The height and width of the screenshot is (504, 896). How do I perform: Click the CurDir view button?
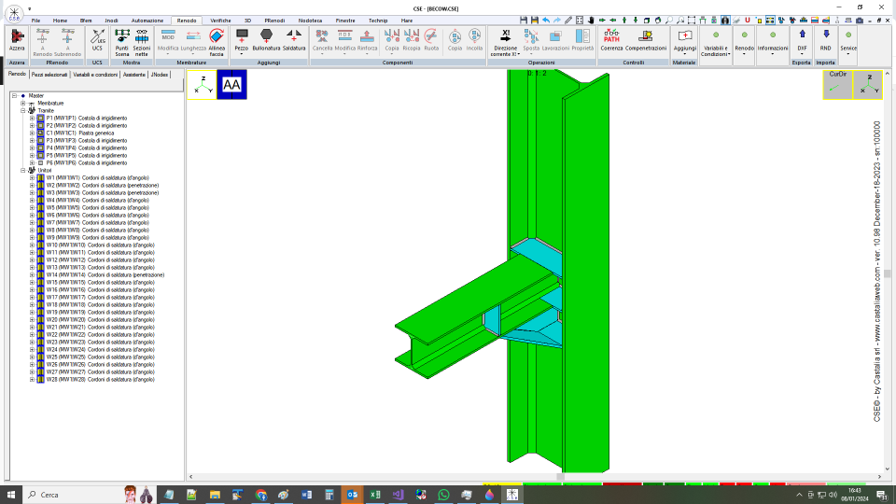pyautogui.click(x=838, y=85)
